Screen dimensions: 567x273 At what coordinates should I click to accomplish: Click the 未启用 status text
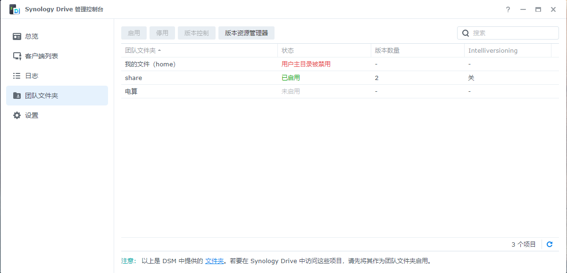pos(291,91)
